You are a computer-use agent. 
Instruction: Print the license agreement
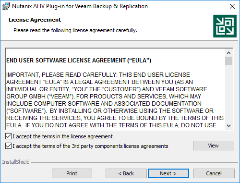pyautogui.click(x=72, y=173)
